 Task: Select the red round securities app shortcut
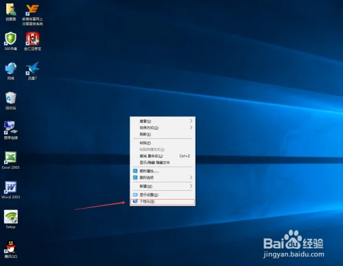(x=32, y=41)
